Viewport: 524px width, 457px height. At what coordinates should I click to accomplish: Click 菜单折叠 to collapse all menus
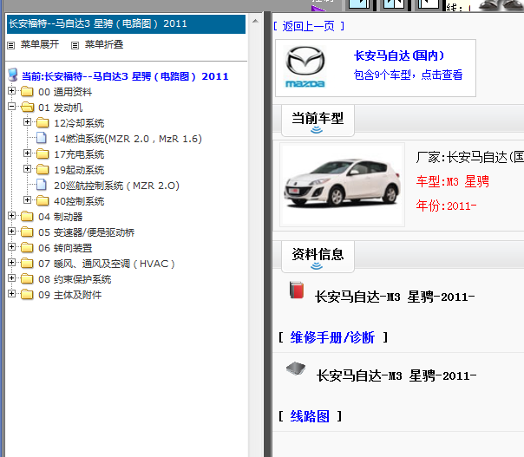pyautogui.click(x=104, y=44)
